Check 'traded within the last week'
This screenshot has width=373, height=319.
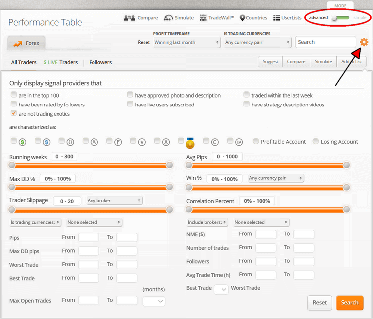[x=247, y=94]
